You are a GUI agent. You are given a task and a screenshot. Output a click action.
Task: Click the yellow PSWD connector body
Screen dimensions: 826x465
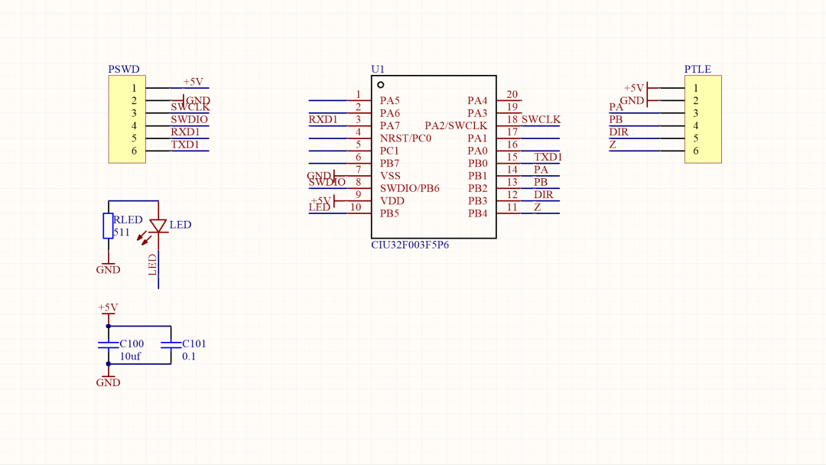pos(127,119)
